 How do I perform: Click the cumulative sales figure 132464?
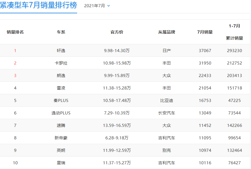tap(235, 150)
